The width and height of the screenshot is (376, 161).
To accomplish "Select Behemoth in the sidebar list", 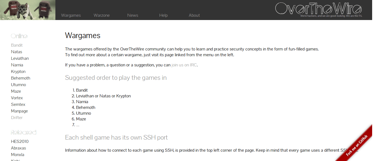I will coord(21,78).
